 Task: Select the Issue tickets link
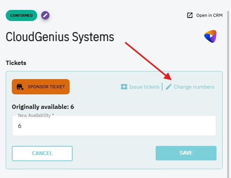(144, 87)
